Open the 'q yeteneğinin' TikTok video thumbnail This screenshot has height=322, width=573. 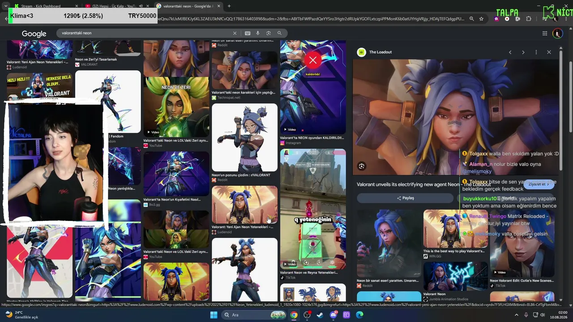[x=313, y=209]
